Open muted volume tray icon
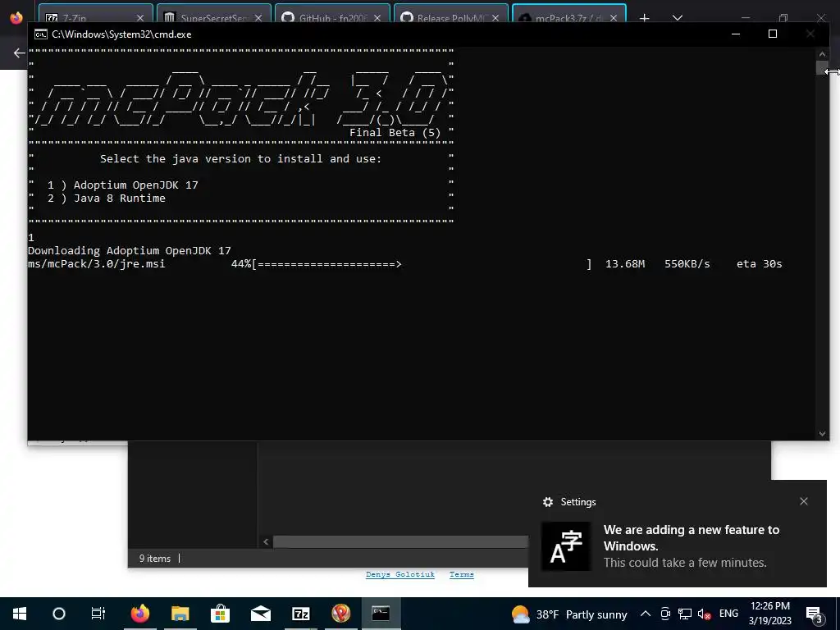Screen dimensions: 840x630 (x=704, y=614)
